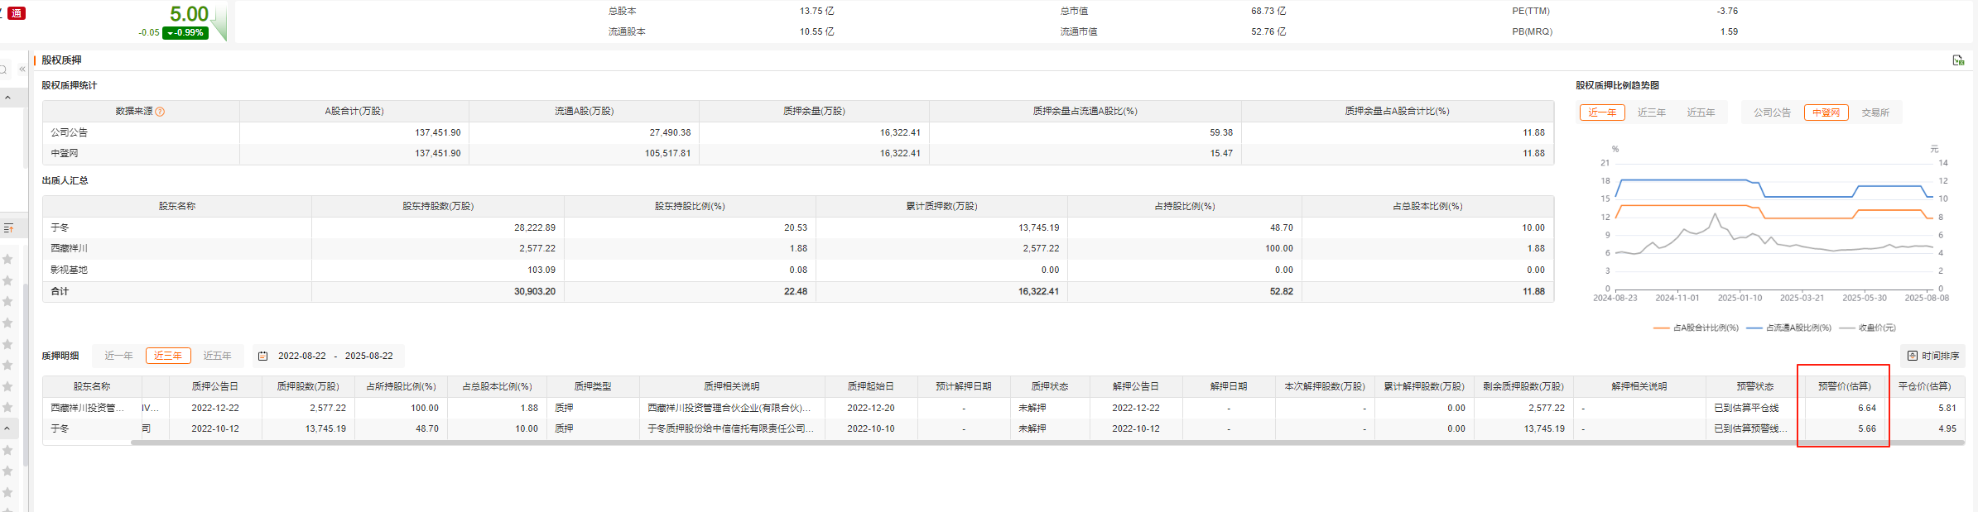Screen dimensions: 1978x512
Task: Click 公司公告 row in statistics table
Action: click(798, 132)
